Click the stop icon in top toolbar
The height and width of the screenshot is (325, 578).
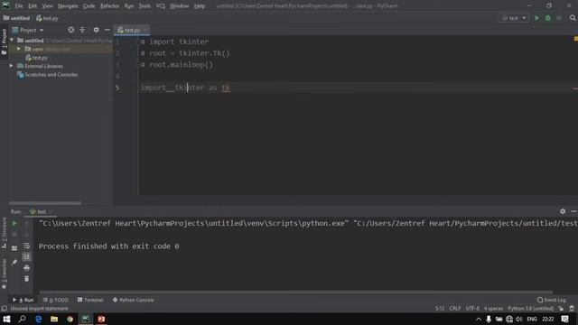[x=559, y=18]
